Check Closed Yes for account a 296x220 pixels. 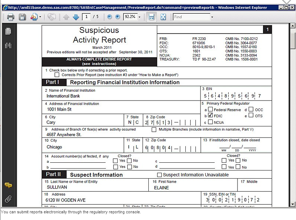[115, 161]
